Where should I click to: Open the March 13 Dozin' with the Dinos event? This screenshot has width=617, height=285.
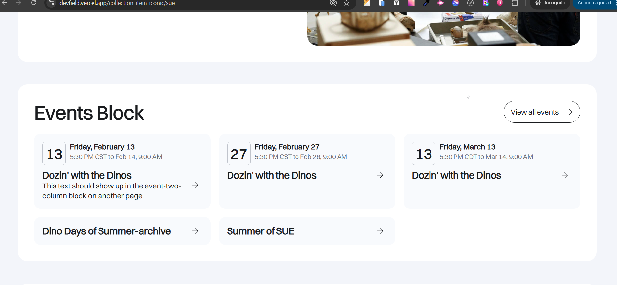(x=456, y=175)
